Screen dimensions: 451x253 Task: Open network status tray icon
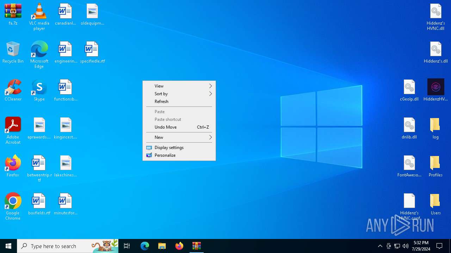click(397, 246)
